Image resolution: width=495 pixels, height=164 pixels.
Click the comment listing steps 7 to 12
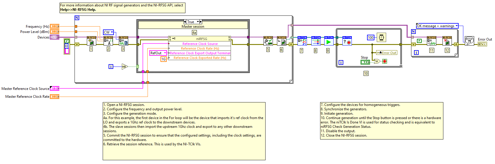point(381,121)
